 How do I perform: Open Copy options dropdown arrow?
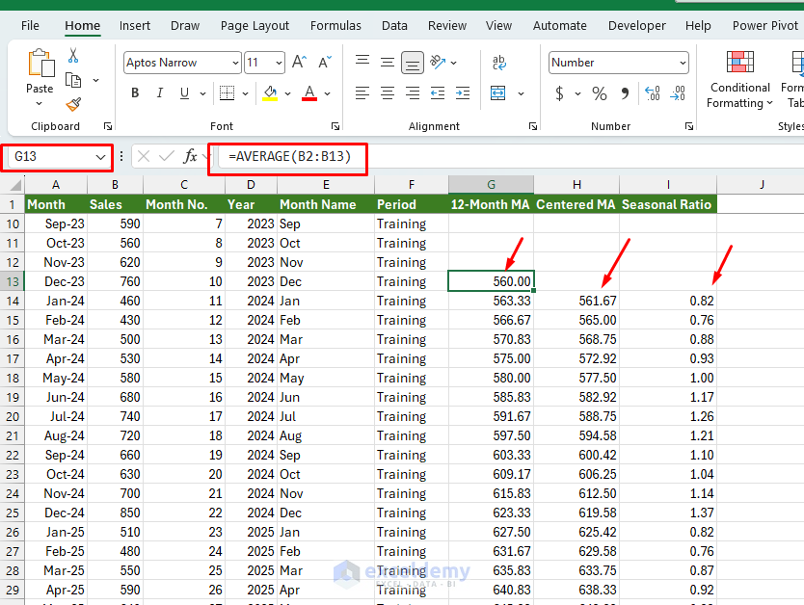click(95, 80)
